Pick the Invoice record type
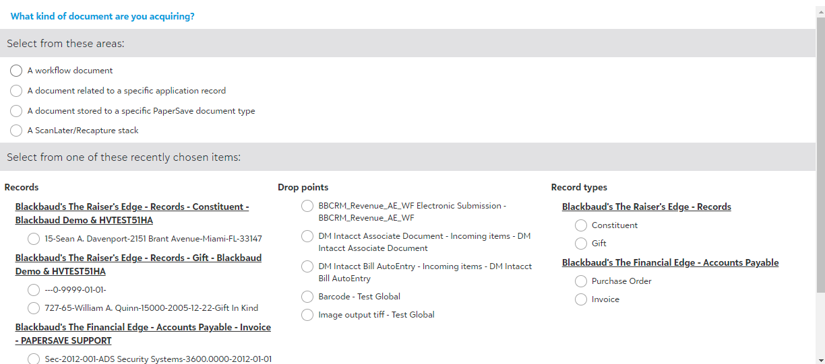Image resolution: width=825 pixels, height=364 pixels. (581, 299)
